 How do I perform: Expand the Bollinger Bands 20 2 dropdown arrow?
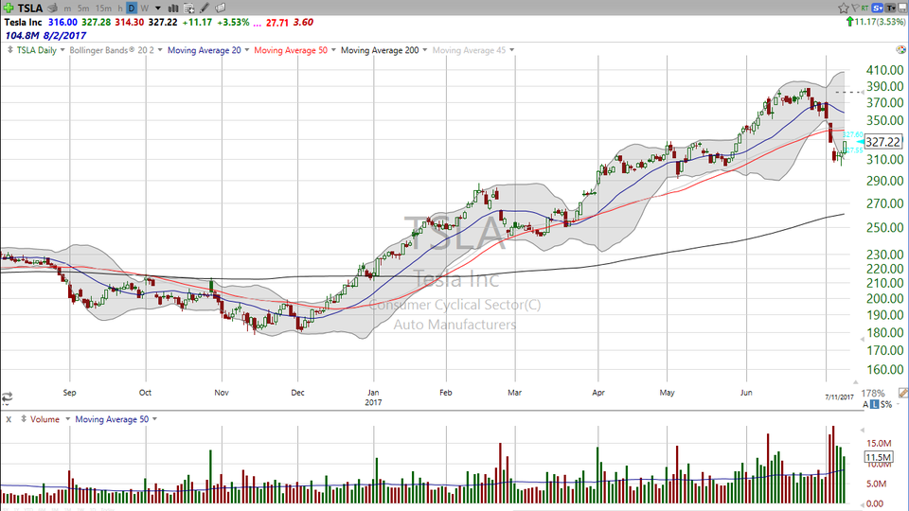pyautogui.click(x=160, y=50)
